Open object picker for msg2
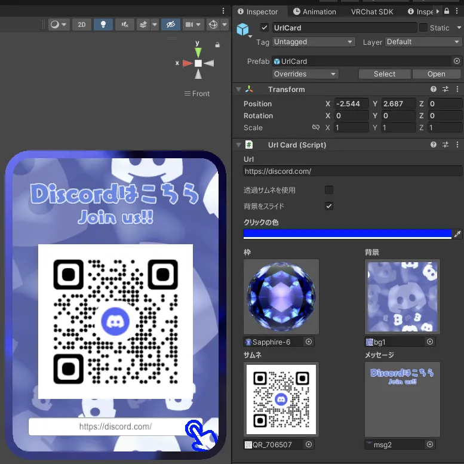The height and width of the screenshot is (464, 464). [430, 444]
